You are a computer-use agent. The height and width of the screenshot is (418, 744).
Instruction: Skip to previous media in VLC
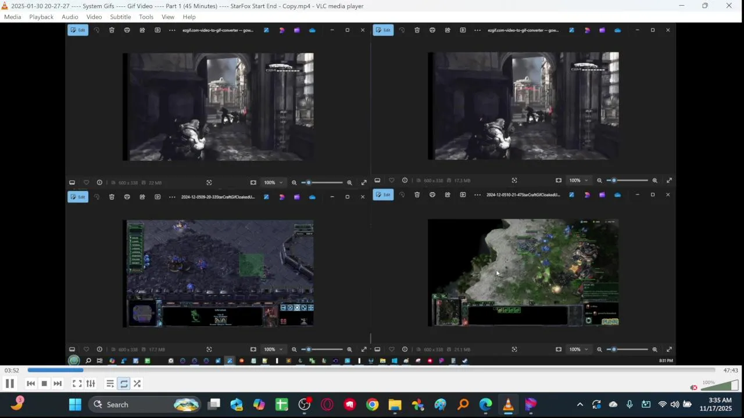(31, 384)
